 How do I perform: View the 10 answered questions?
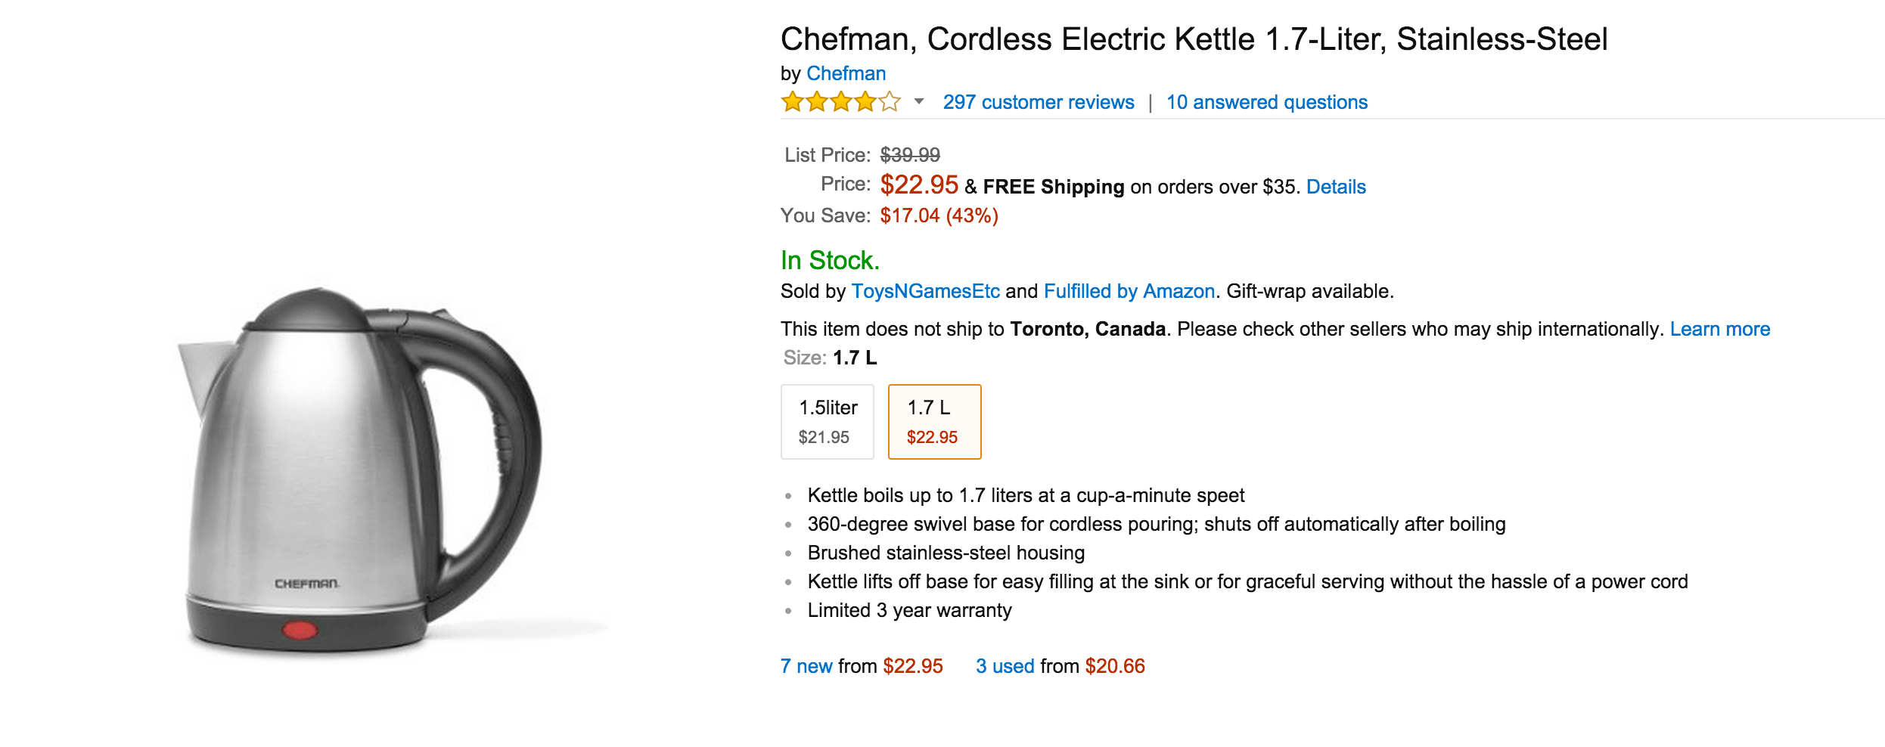[x=1266, y=102]
